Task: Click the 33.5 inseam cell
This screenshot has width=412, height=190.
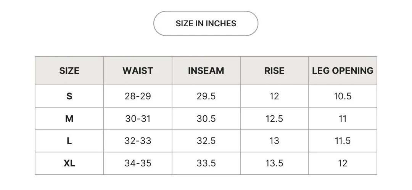Action: [206, 163]
